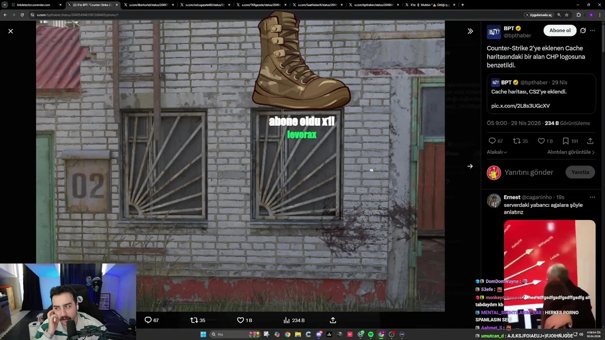Viewport: 605px width, 340px height.
Task: Open Chrome from the taskbar
Action: [x=287, y=334]
